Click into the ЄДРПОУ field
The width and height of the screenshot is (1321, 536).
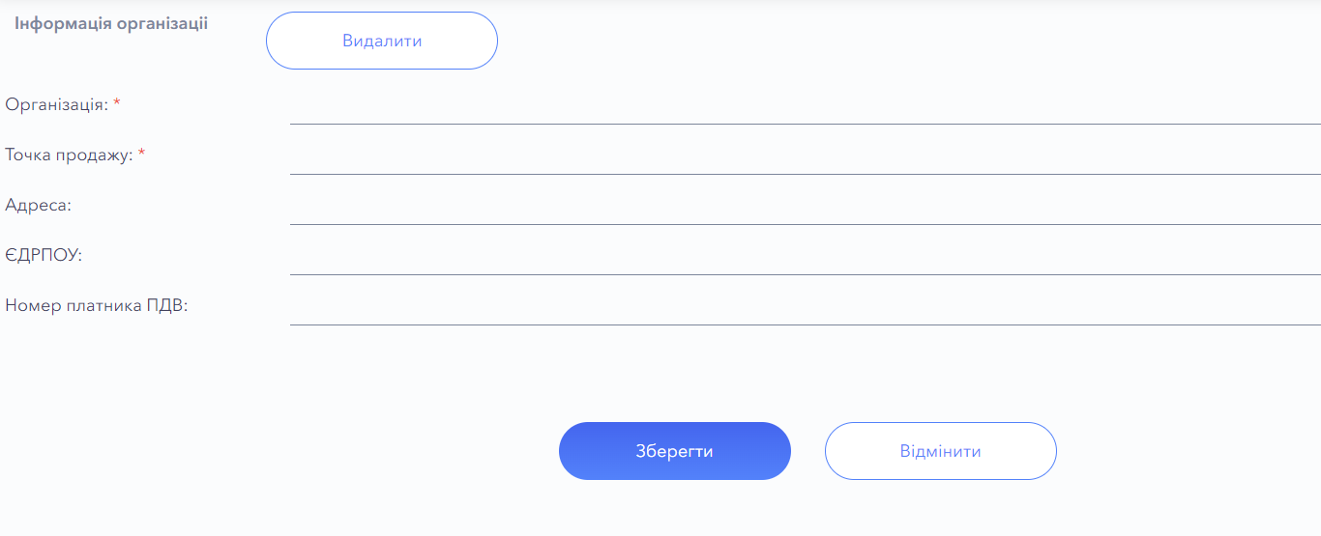pos(805,258)
